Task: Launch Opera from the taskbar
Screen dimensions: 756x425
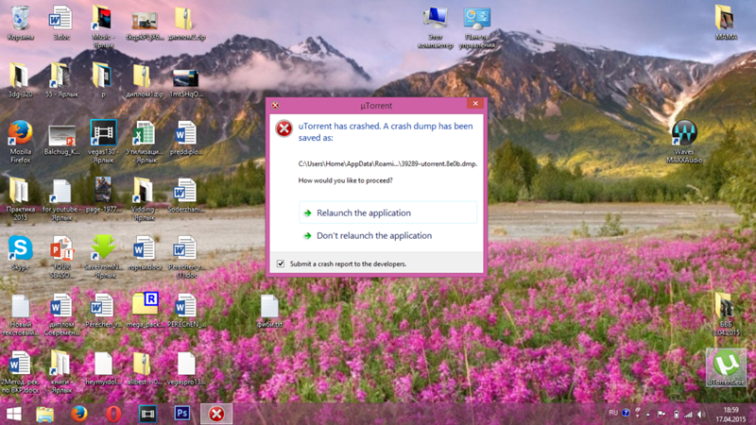Action: pyautogui.click(x=113, y=414)
